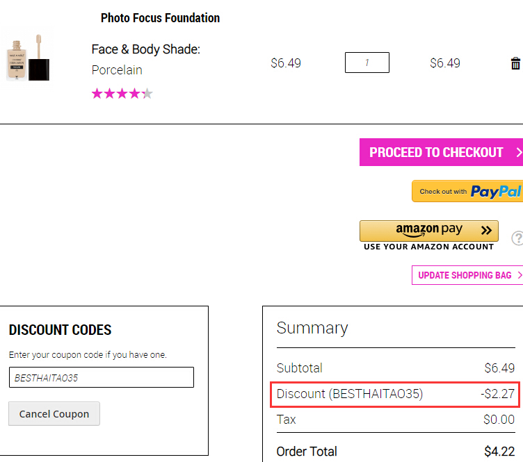
Task: Click the Discount Codes heading
Action: pos(60,330)
